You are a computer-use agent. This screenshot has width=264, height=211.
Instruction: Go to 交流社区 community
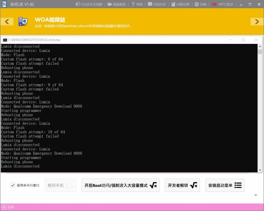pyautogui.click(x=157, y=4)
